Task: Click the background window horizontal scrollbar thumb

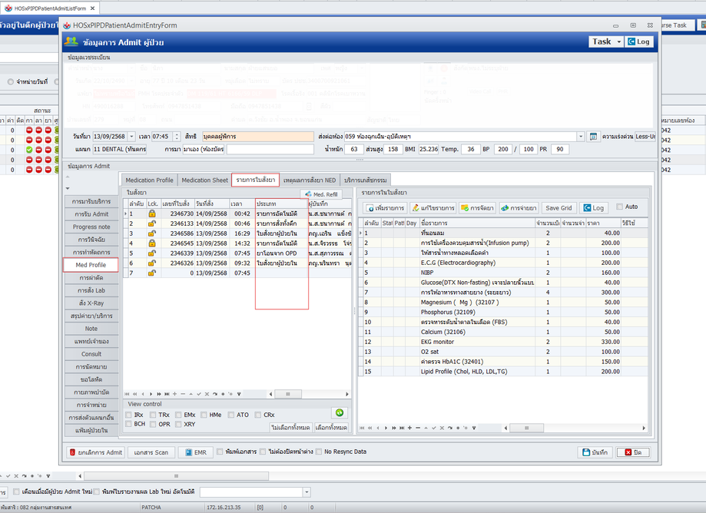Action: [176, 475]
